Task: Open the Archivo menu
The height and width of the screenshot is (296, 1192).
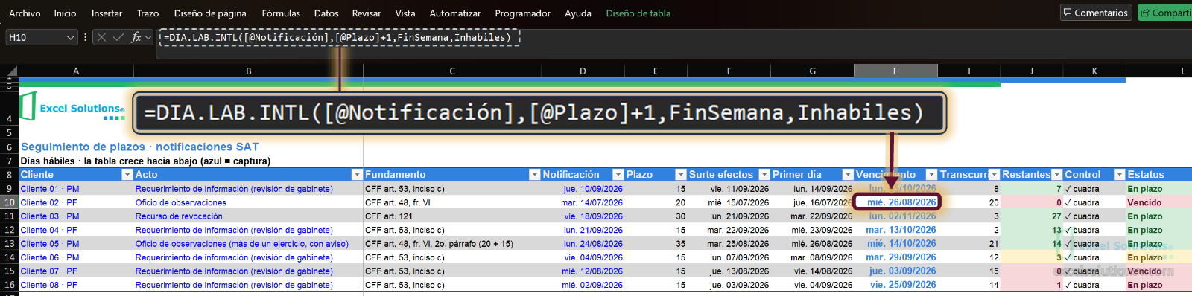Action: 25,13
